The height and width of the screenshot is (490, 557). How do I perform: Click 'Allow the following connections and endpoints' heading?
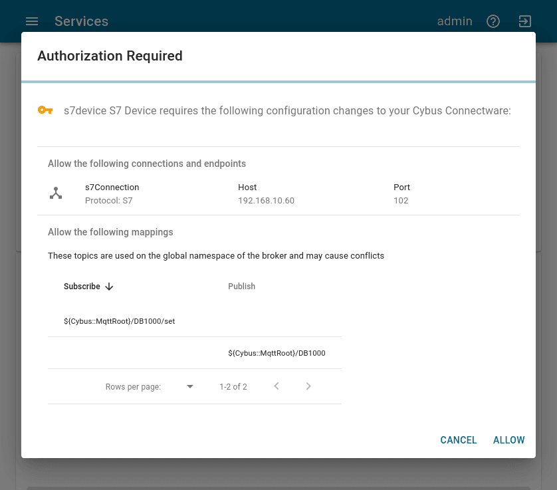coord(147,164)
